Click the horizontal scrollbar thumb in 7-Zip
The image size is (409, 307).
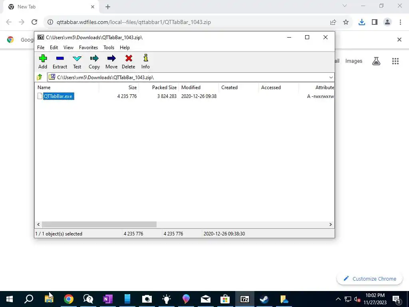pyautogui.click(x=99, y=225)
